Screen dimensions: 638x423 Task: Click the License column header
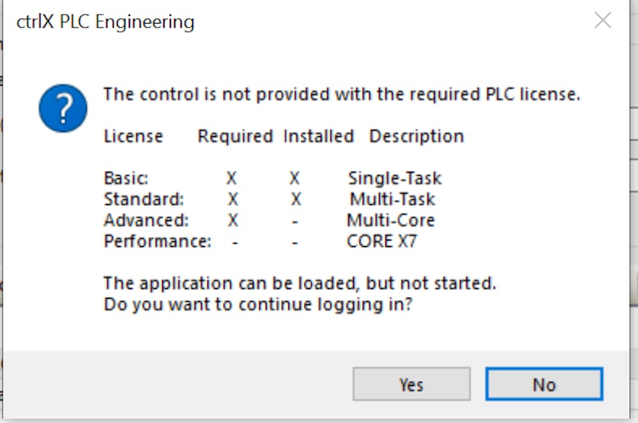tap(133, 136)
